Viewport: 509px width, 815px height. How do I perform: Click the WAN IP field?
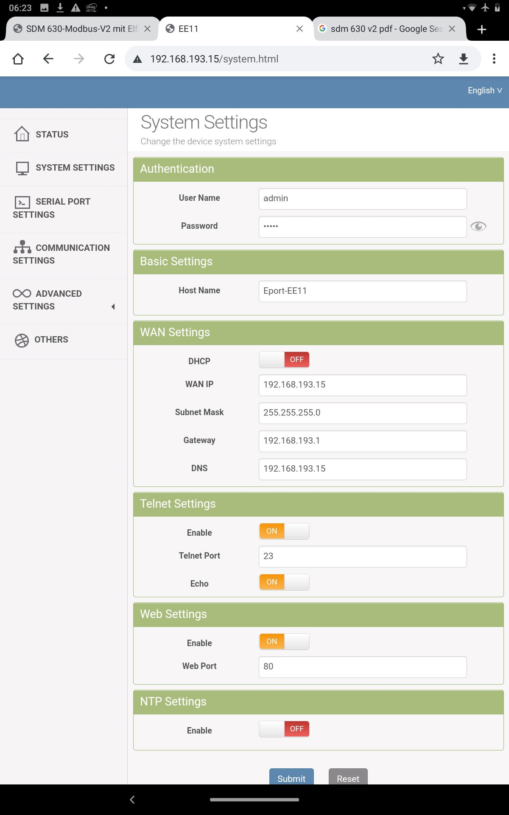(x=363, y=385)
